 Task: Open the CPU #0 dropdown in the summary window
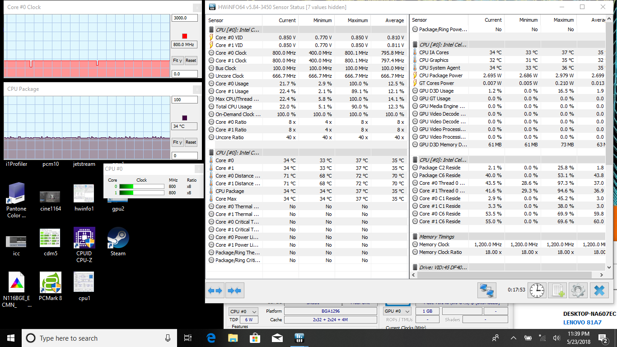[x=243, y=311]
